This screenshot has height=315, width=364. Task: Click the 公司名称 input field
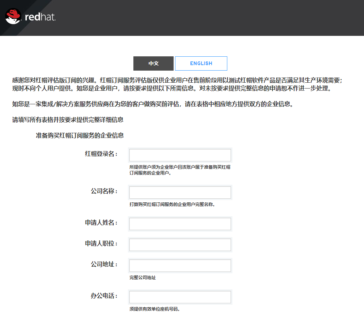tap(180, 192)
